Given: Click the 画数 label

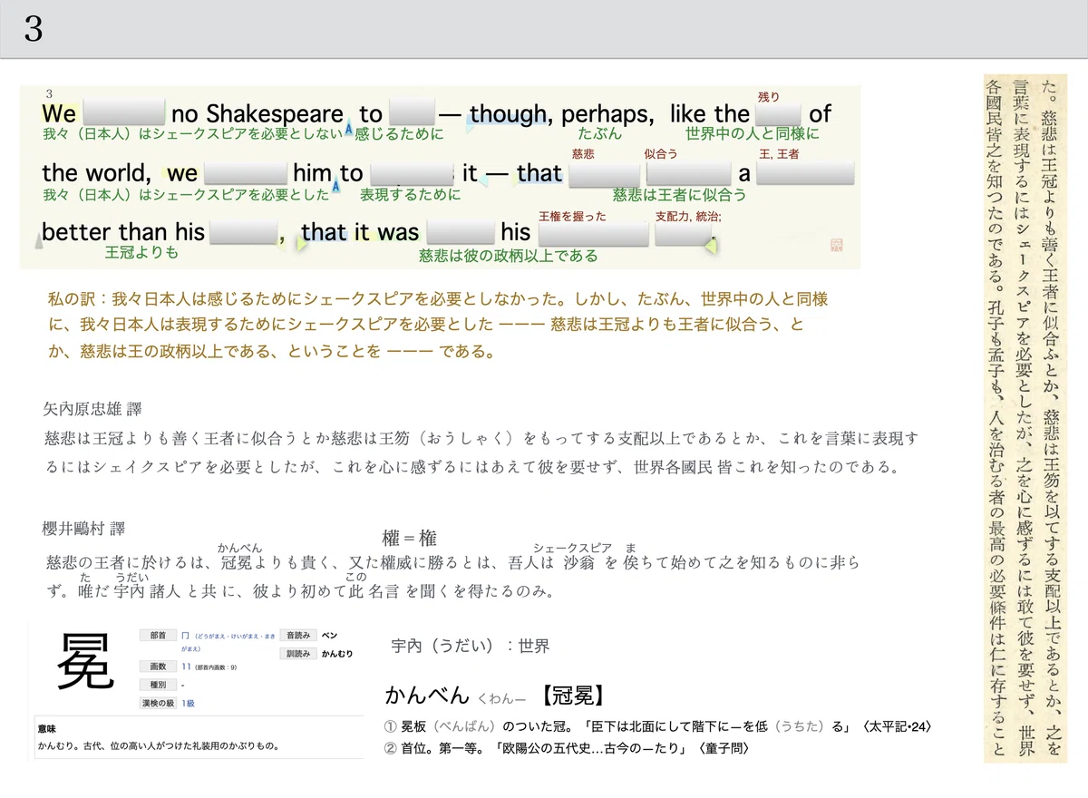Looking at the screenshot, I should tap(157, 667).
